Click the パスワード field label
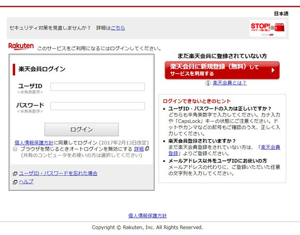 pyautogui.click(x=30, y=105)
